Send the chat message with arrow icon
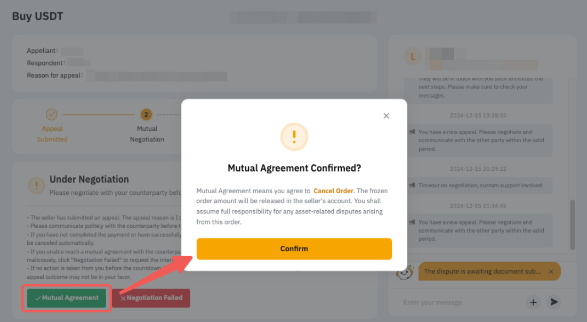 pyautogui.click(x=554, y=302)
